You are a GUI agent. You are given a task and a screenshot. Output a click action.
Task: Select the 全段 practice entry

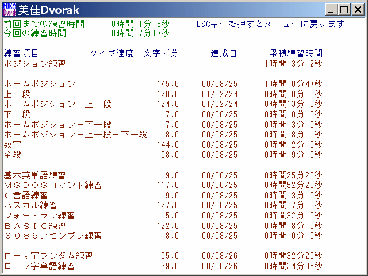(x=13, y=155)
